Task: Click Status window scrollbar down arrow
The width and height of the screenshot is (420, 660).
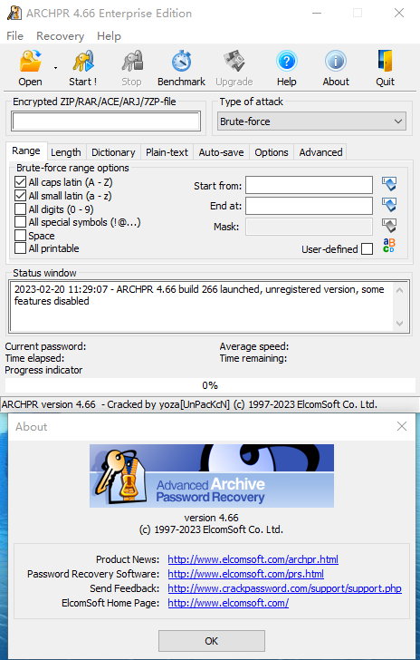Action: (x=399, y=324)
